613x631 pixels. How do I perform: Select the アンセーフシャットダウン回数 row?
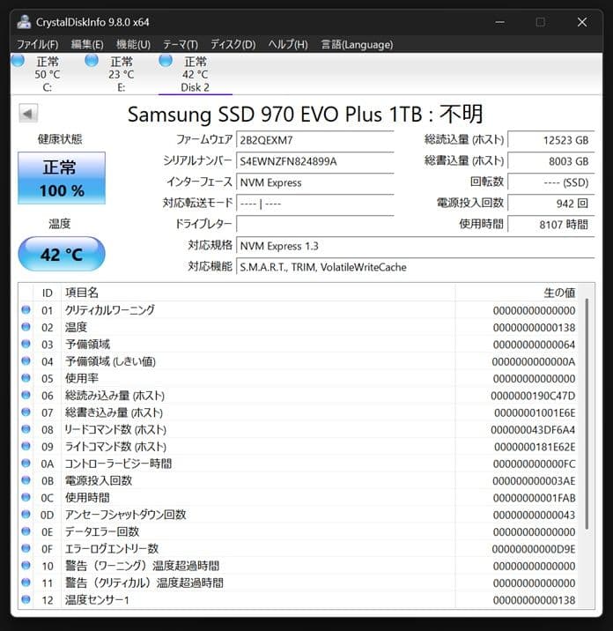tap(299, 515)
